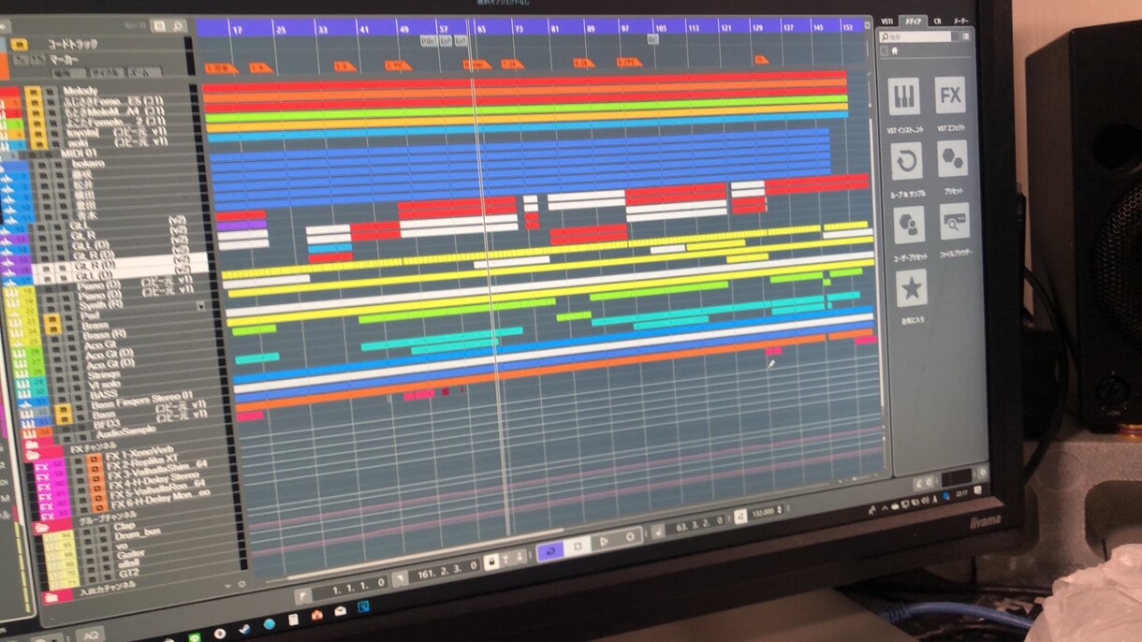1142x642 pixels.
Task: Switch to the VSTi tab
Action: [887, 22]
